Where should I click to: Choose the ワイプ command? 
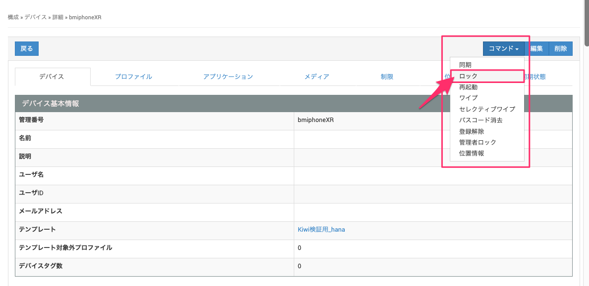pyautogui.click(x=468, y=98)
